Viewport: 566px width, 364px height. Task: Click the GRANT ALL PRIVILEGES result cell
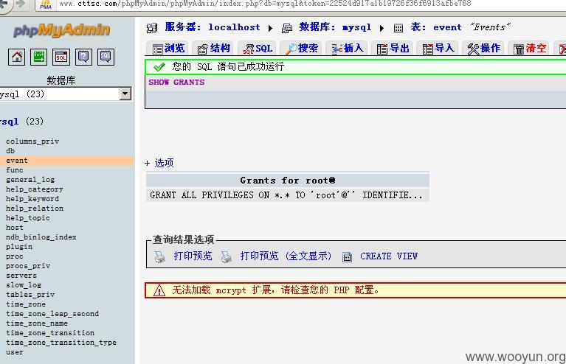[287, 195]
